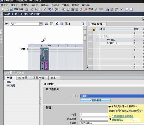144x125 pixels.
Task: Open the zoom level dropdown arrow
Action: (69, 24)
